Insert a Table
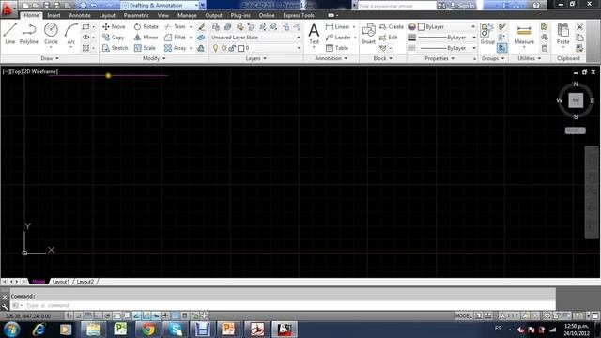The width and height of the screenshot is (601, 338). 337,48
